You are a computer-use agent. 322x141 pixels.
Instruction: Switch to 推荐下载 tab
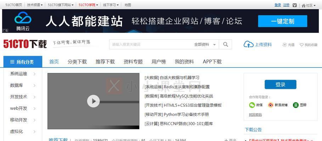click(x=105, y=62)
